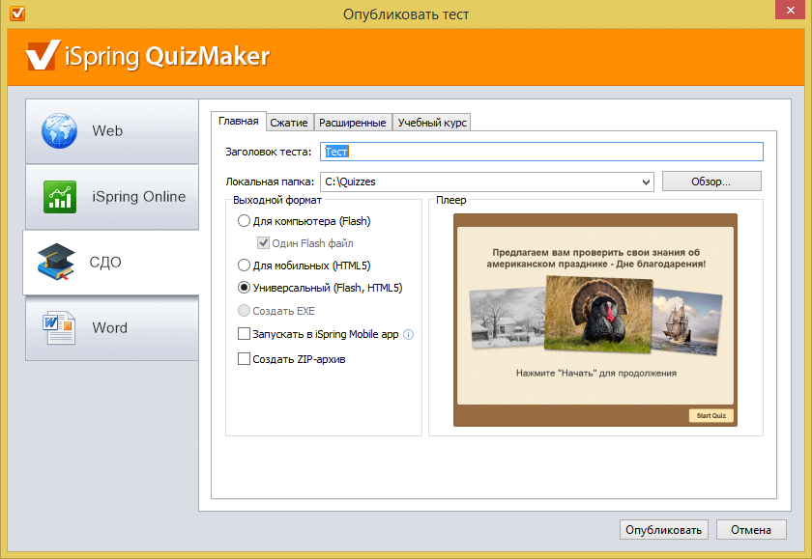This screenshot has width=812, height=559.
Task: Toggle the Один Flash файл checkbox
Action: click(x=263, y=243)
